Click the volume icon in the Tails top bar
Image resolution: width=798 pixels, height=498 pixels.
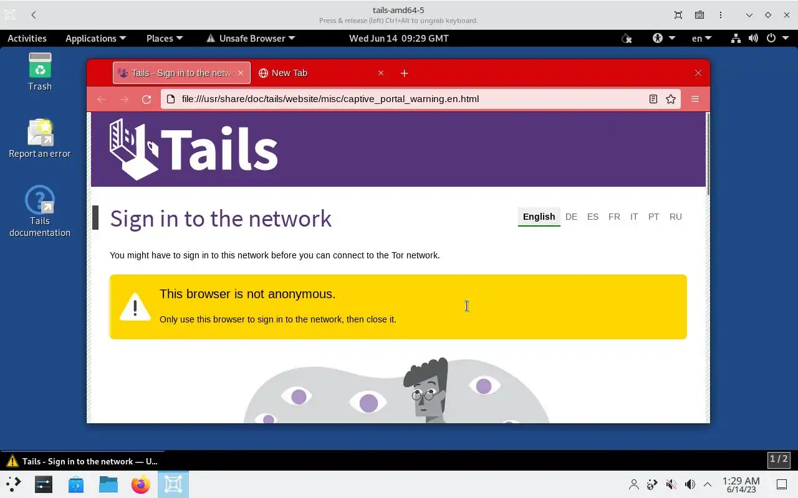(753, 38)
